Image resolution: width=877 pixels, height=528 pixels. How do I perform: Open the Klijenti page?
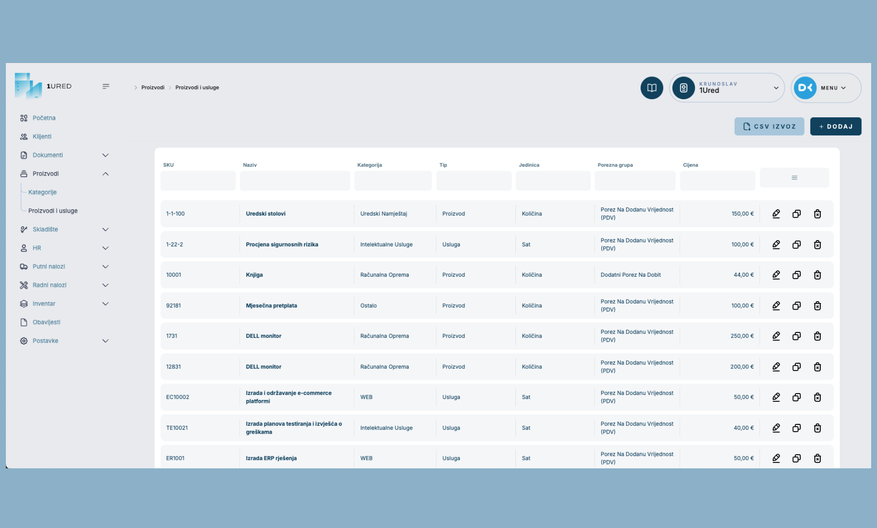[x=42, y=136]
